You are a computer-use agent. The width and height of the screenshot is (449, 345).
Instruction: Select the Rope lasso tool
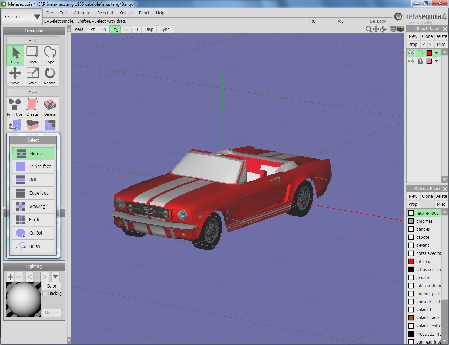point(50,55)
